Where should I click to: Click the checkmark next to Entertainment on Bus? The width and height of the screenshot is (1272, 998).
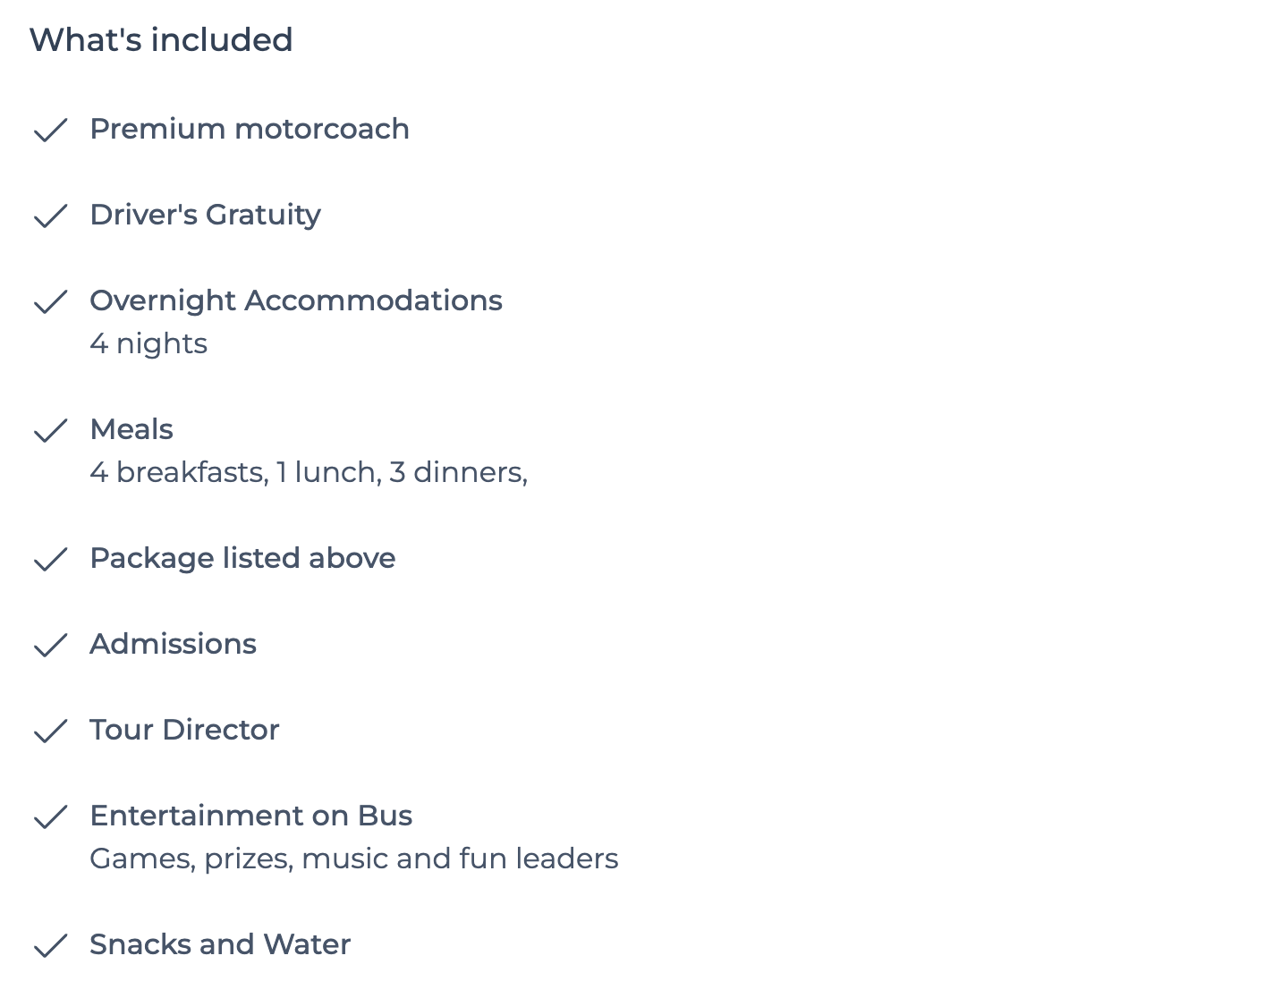tap(50, 816)
